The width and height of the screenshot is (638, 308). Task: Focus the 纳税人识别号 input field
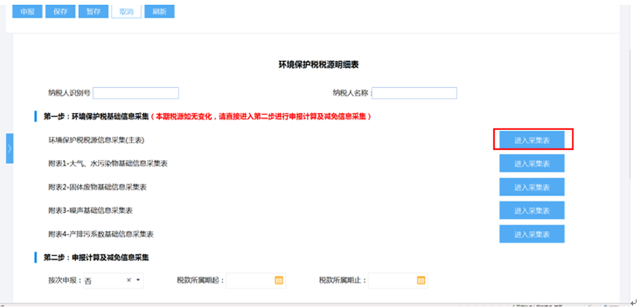click(x=135, y=93)
